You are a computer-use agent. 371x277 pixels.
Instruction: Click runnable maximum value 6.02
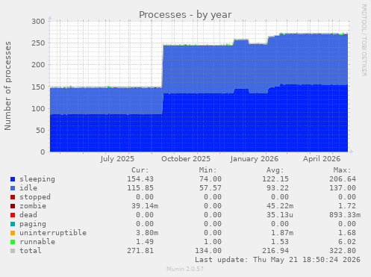pos(347,242)
